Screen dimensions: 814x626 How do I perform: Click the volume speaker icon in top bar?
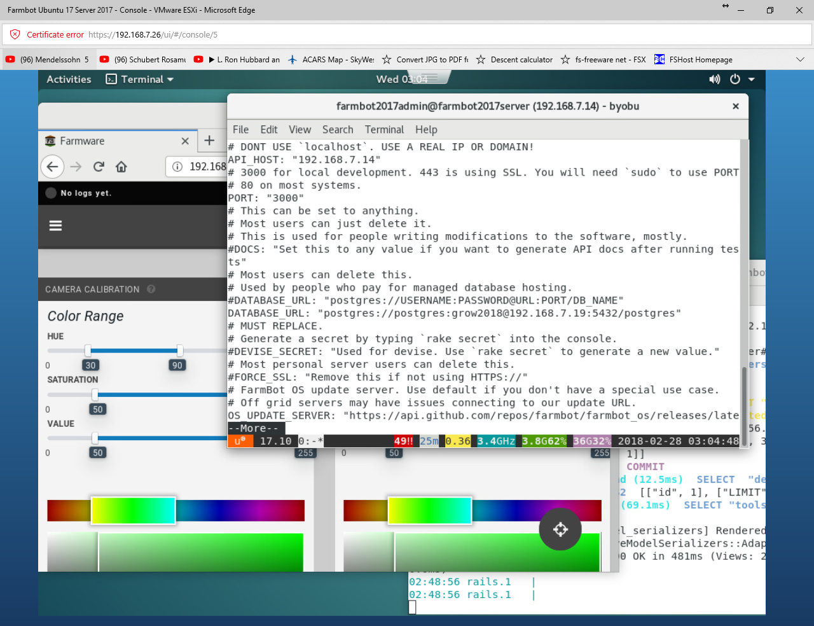click(x=715, y=79)
